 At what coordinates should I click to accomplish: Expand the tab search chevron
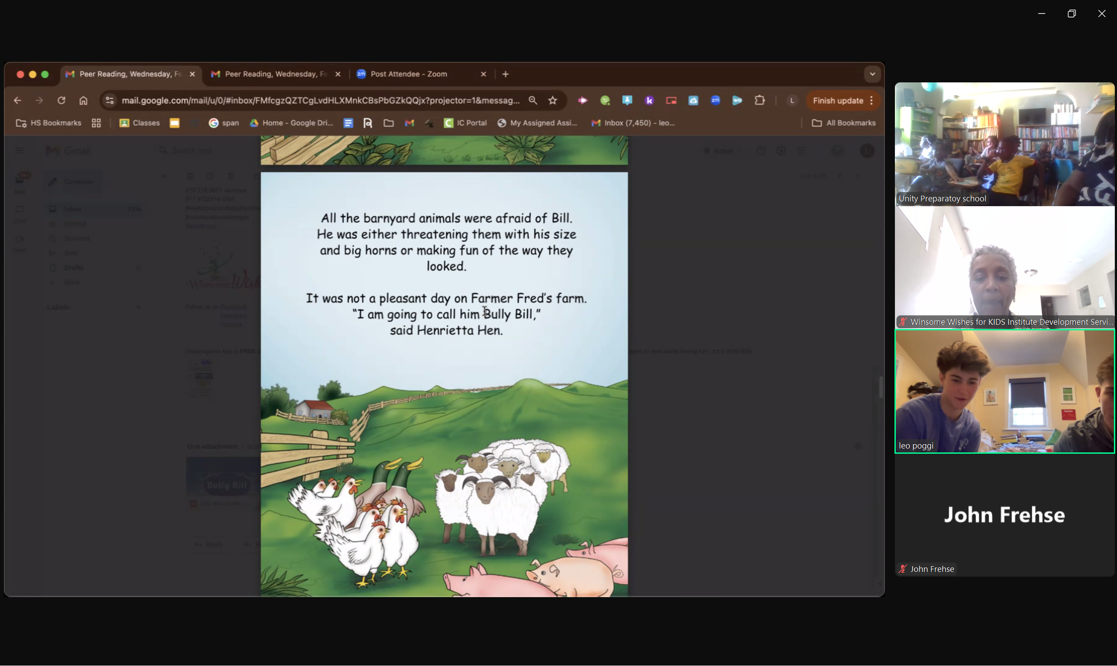pos(872,74)
